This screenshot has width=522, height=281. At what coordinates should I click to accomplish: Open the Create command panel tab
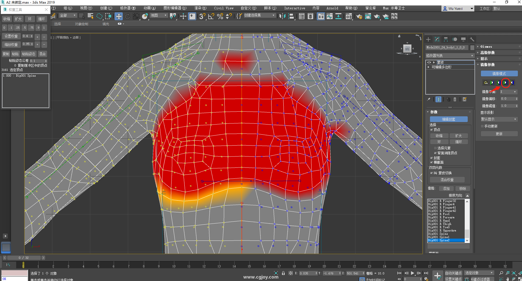pyautogui.click(x=428, y=39)
